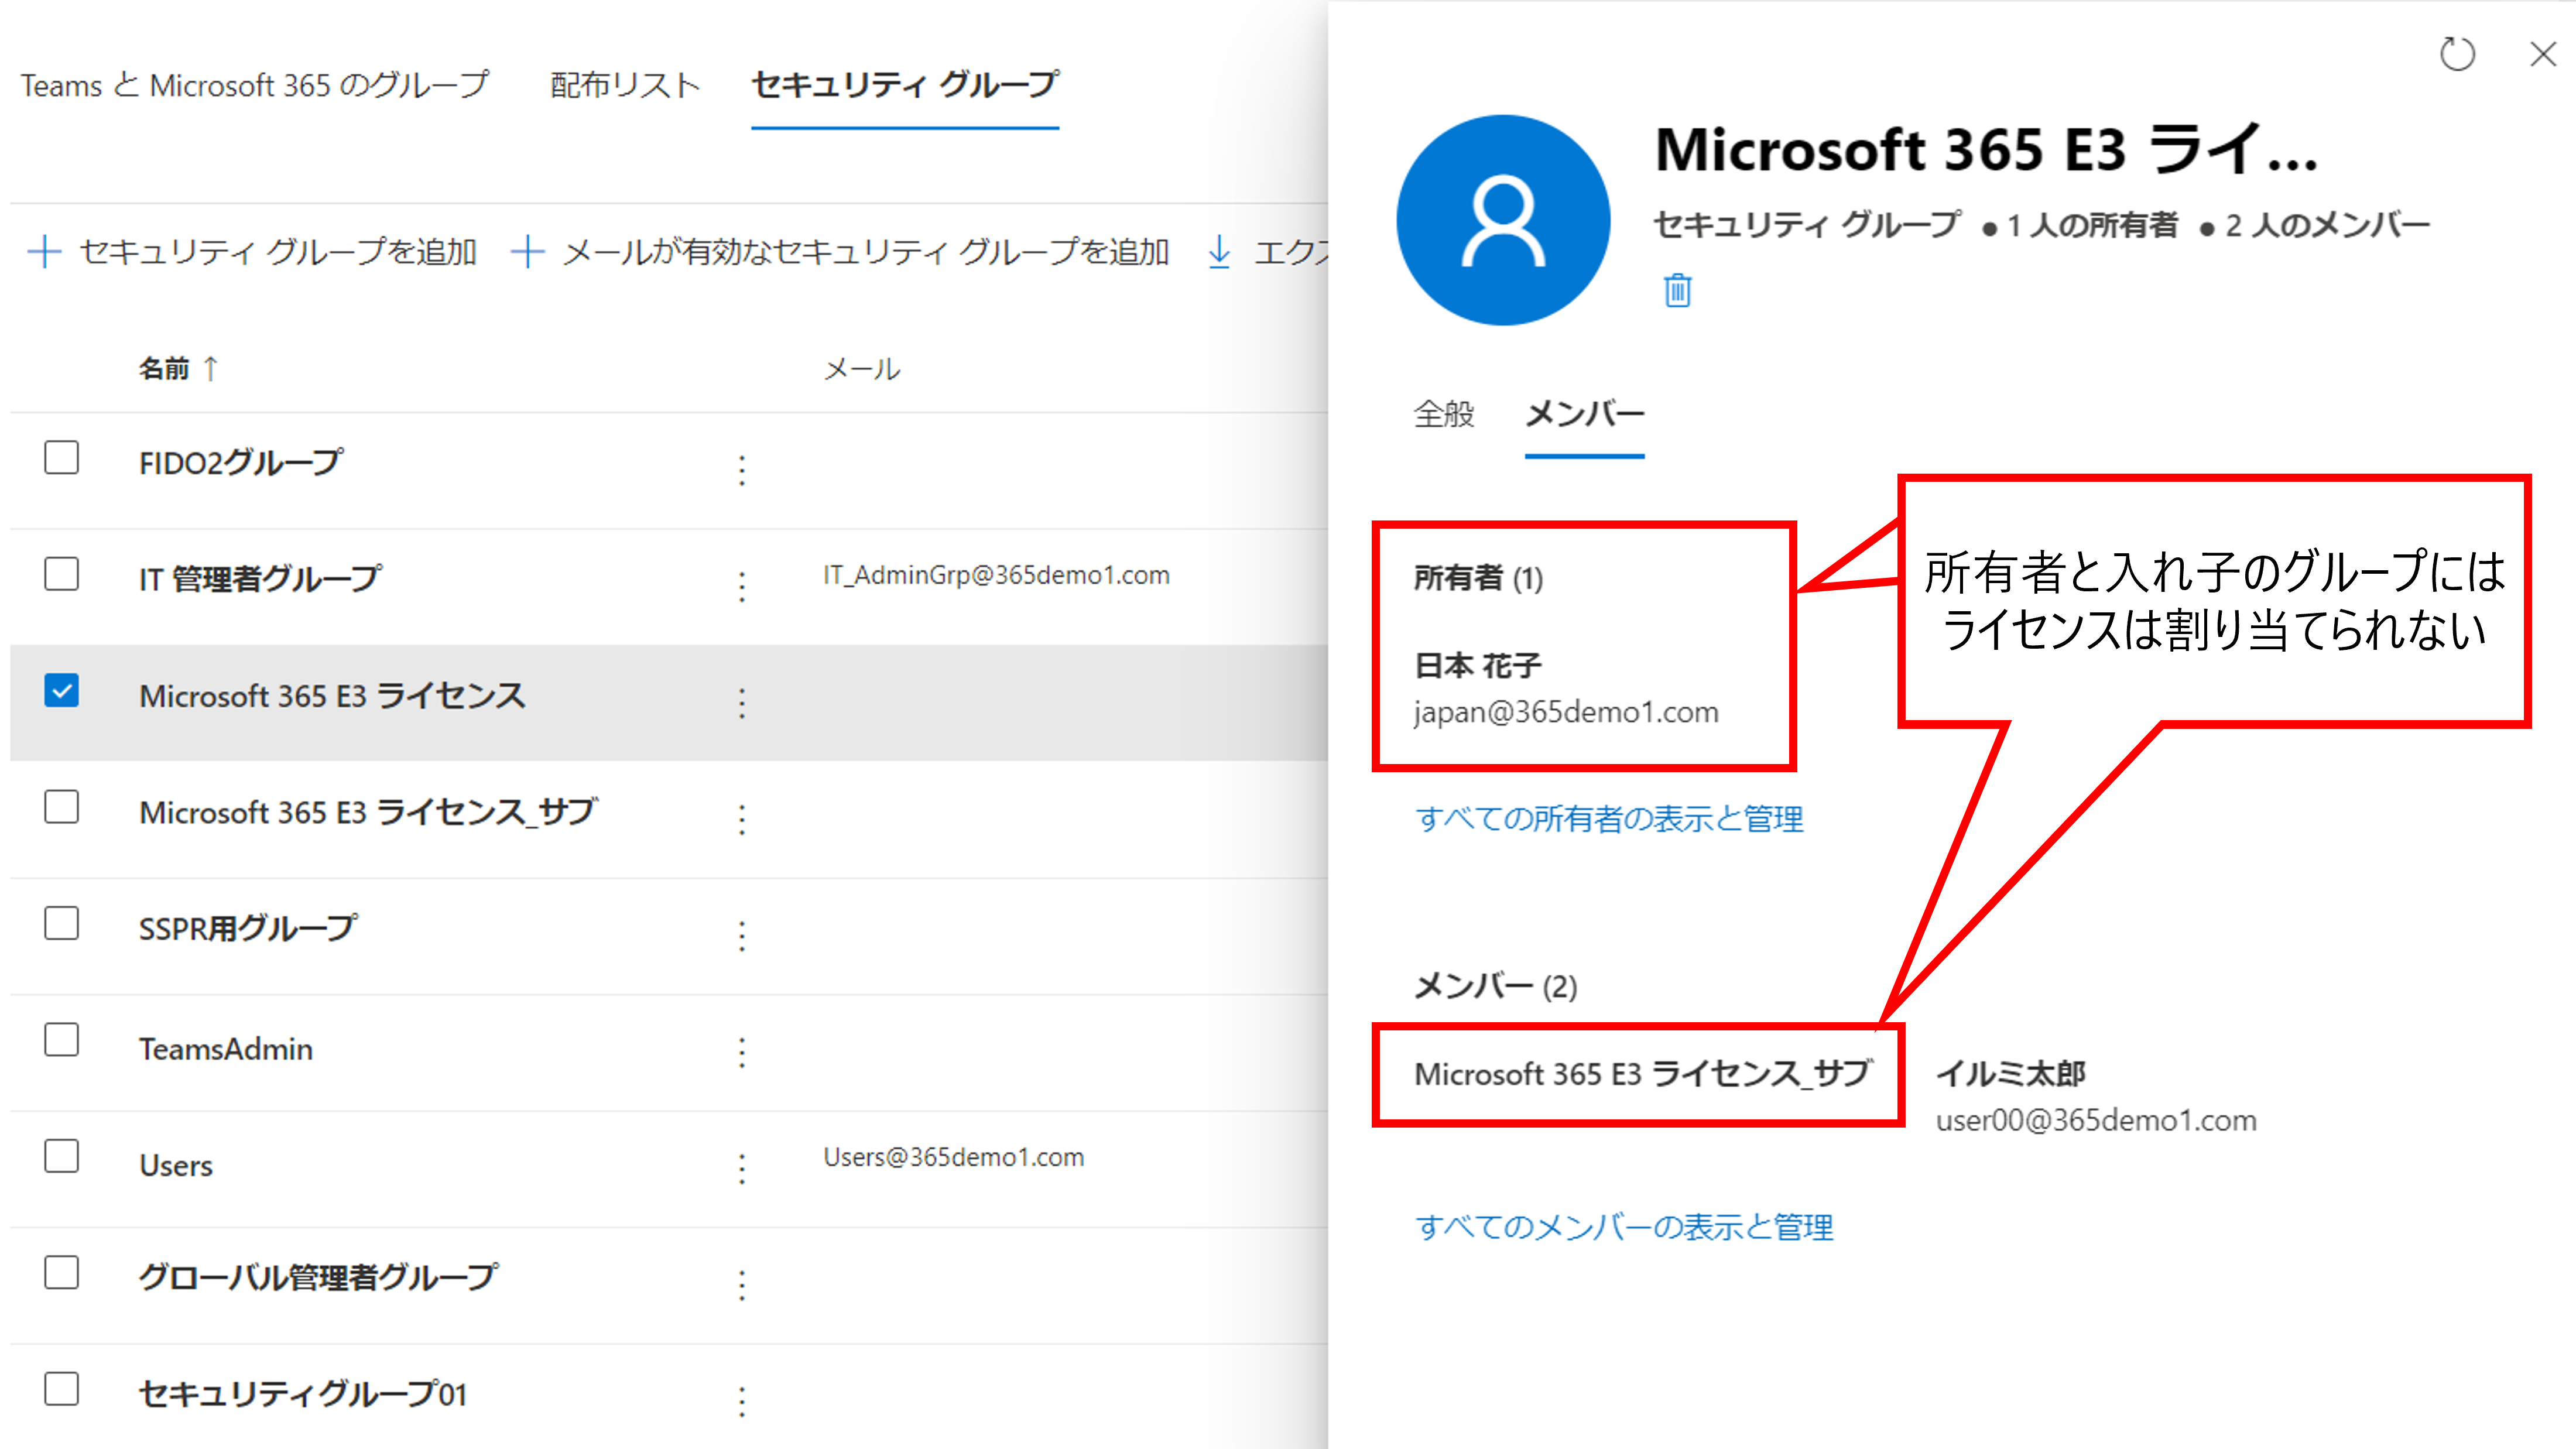Open more options for TeamsAdmin
The height and width of the screenshot is (1449, 2576).
742,1052
